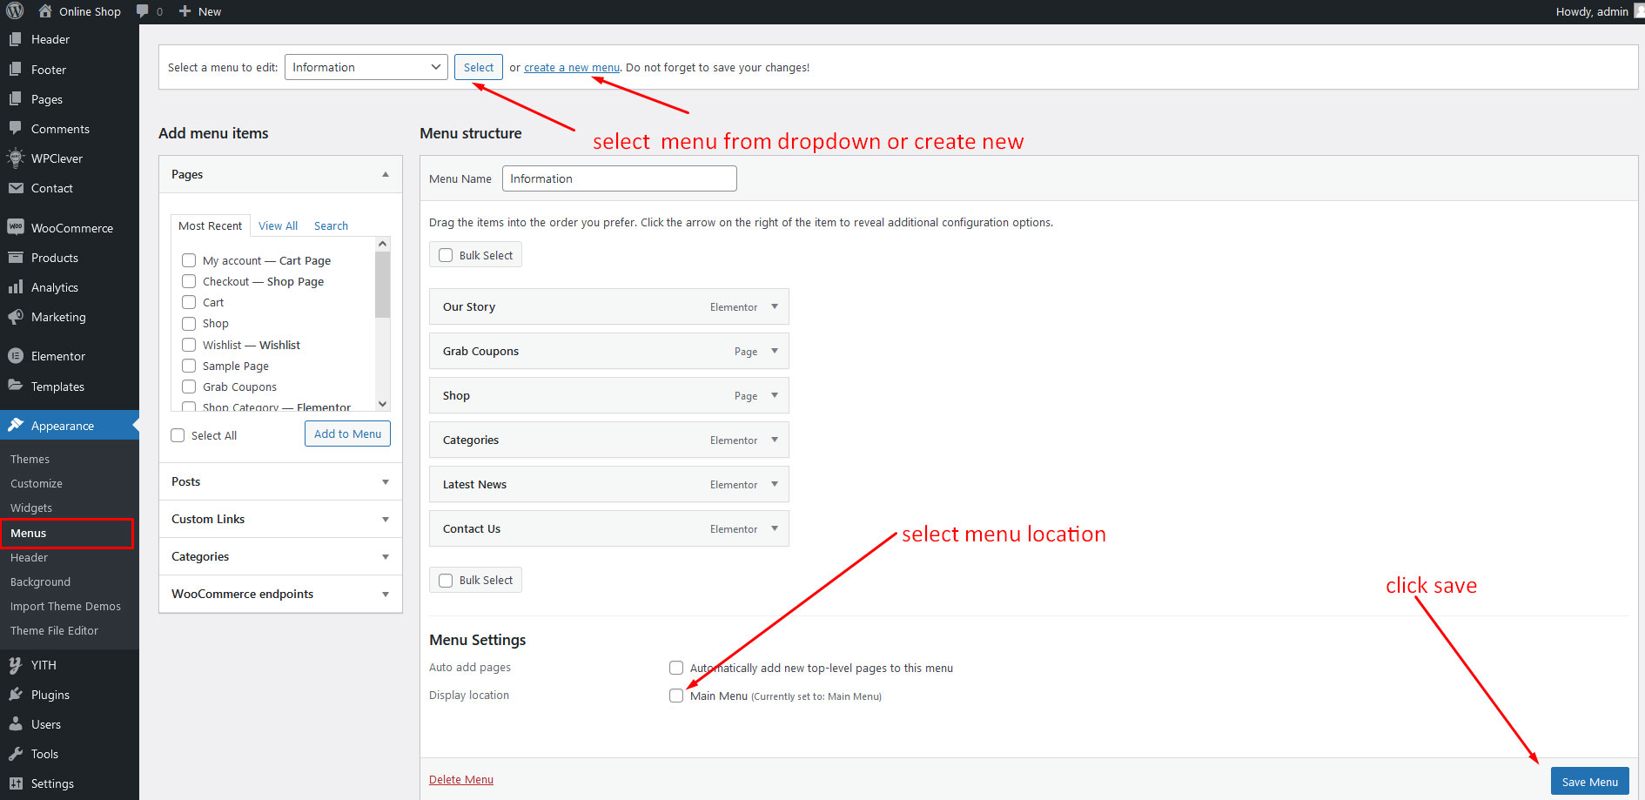Switch to the View All pages tab

(x=278, y=225)
